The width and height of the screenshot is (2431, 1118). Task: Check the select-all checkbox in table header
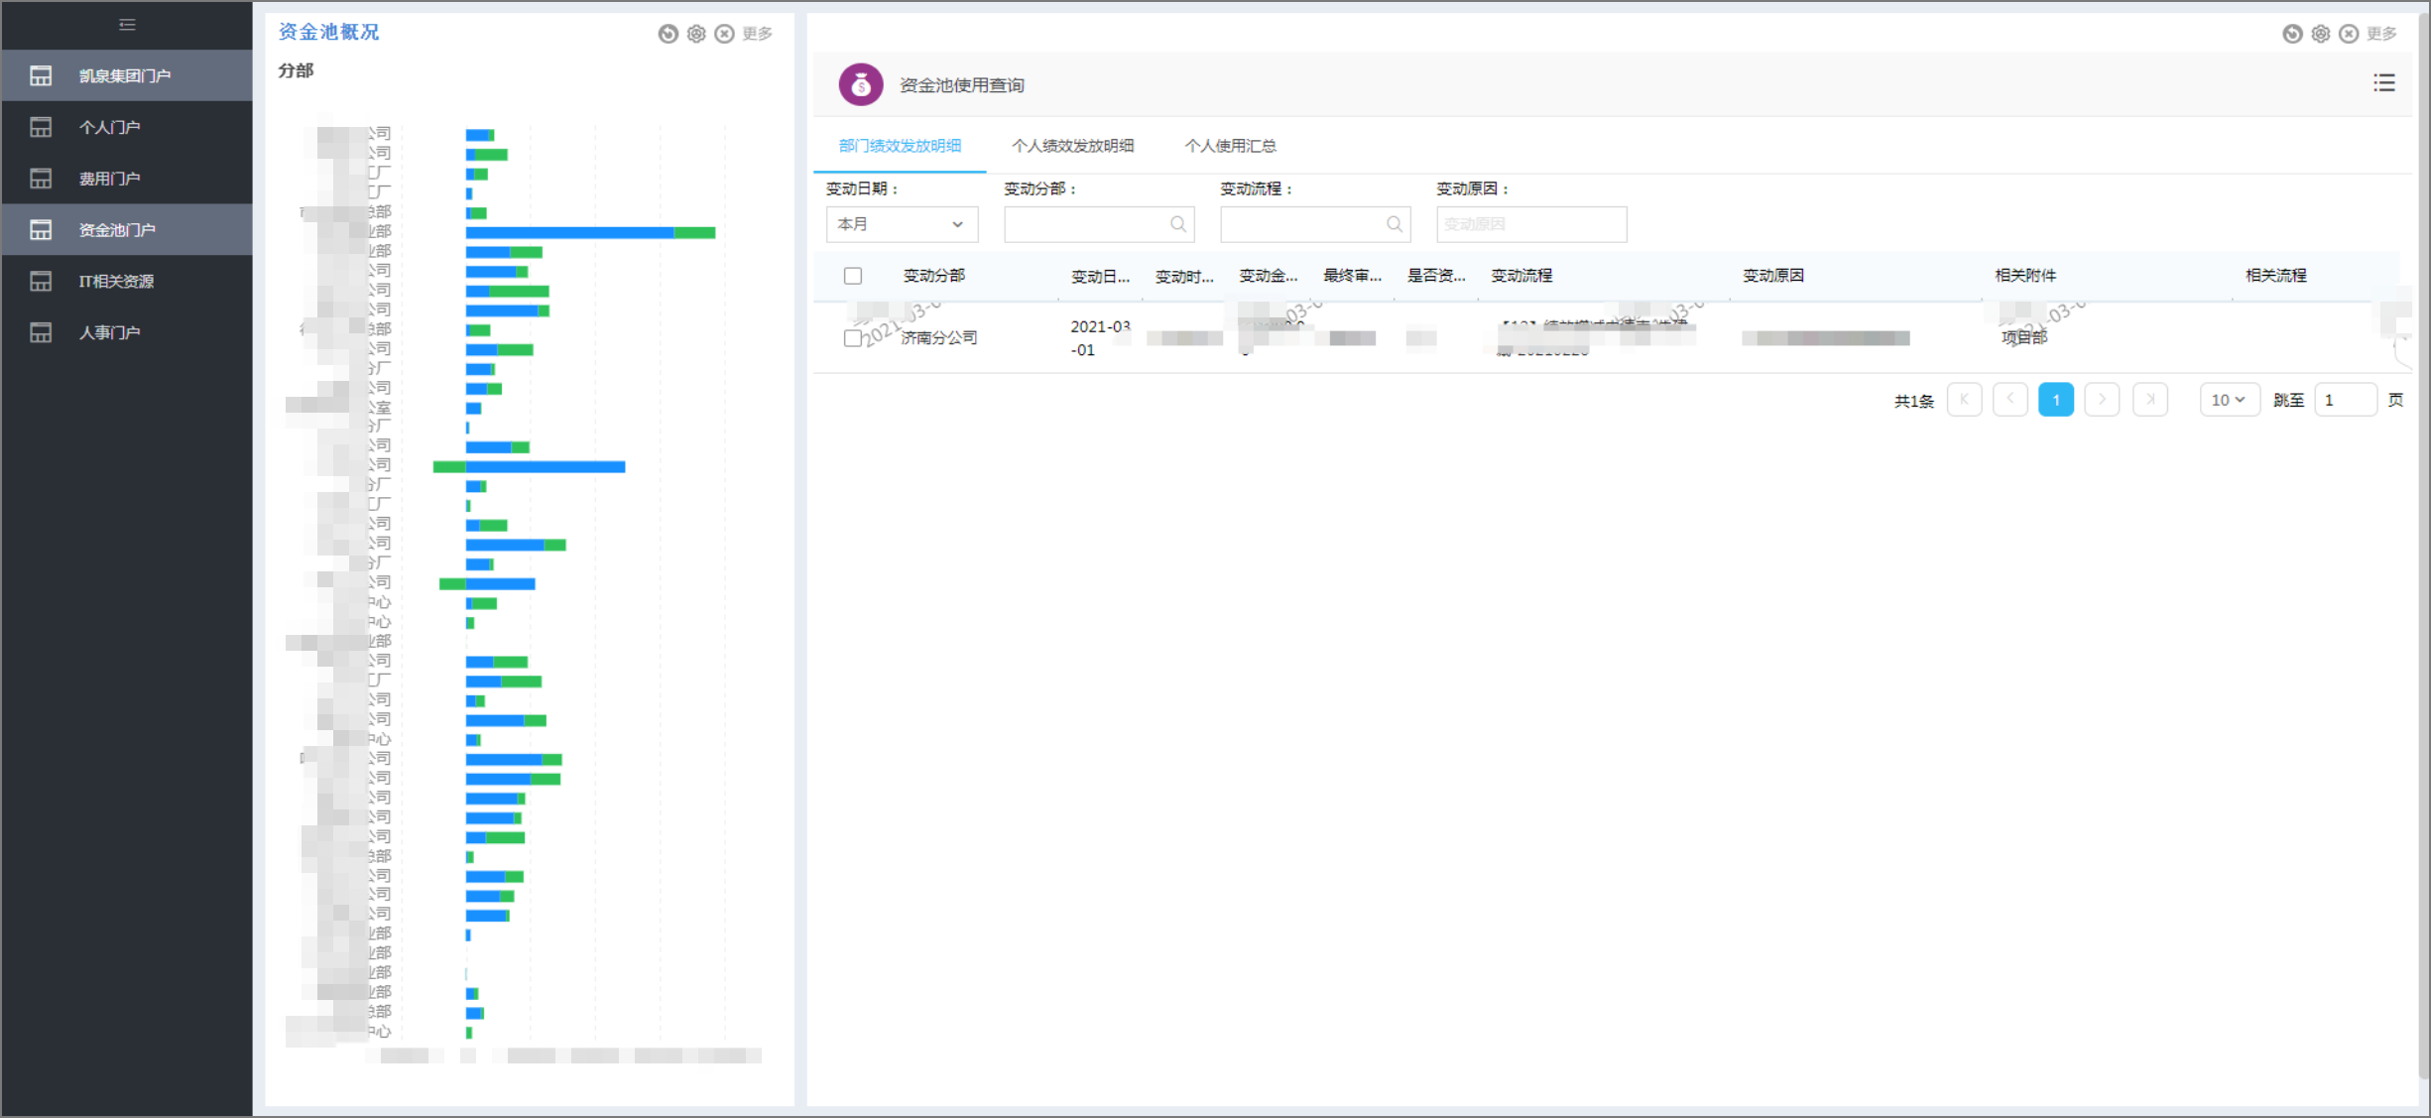click(853, 276)
